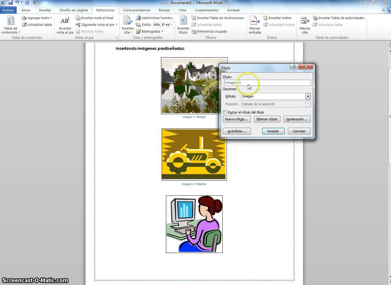Click Referencia cruzada
The height and width of the screenshot is (285, 391).
(x=209, y=31)
